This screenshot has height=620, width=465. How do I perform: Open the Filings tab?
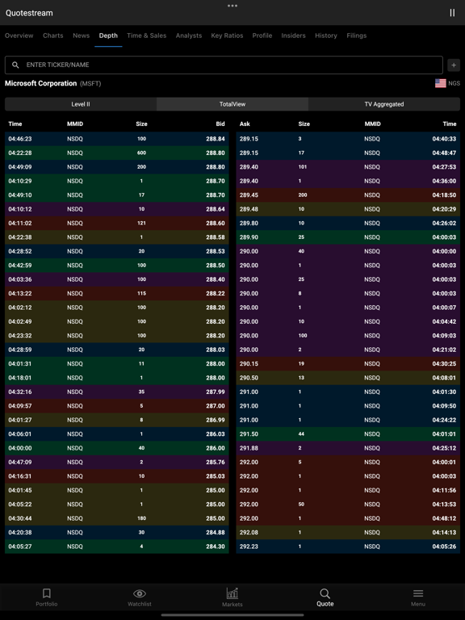tap(357, 36)
